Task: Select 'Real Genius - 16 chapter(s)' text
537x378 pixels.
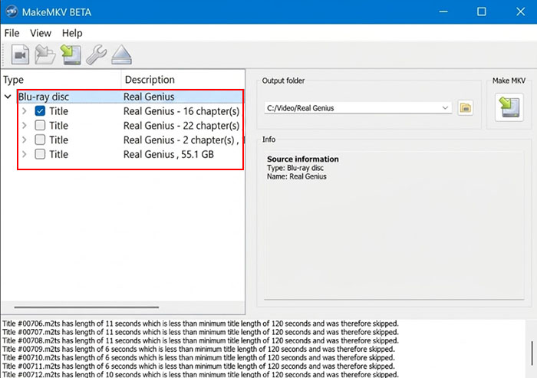Action: 181,111
